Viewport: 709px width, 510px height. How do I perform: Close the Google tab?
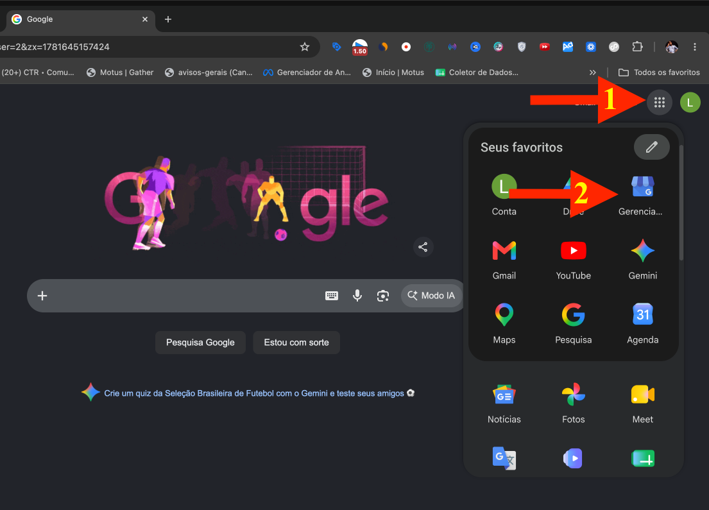(x=145, y=19)
